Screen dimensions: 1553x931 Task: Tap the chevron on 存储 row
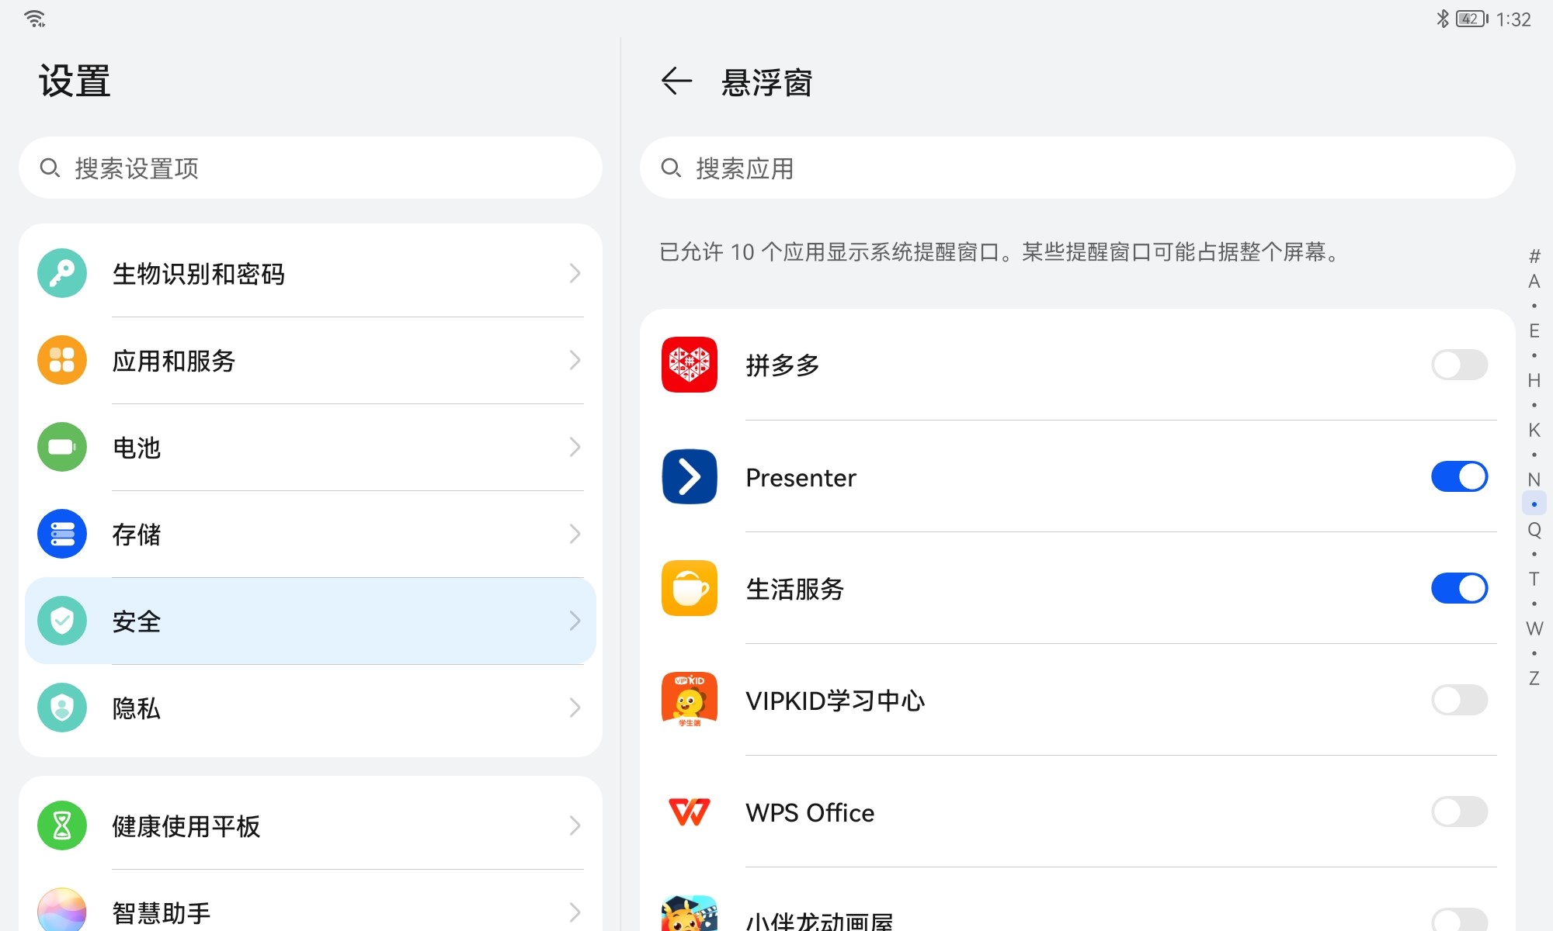(575, 534)
